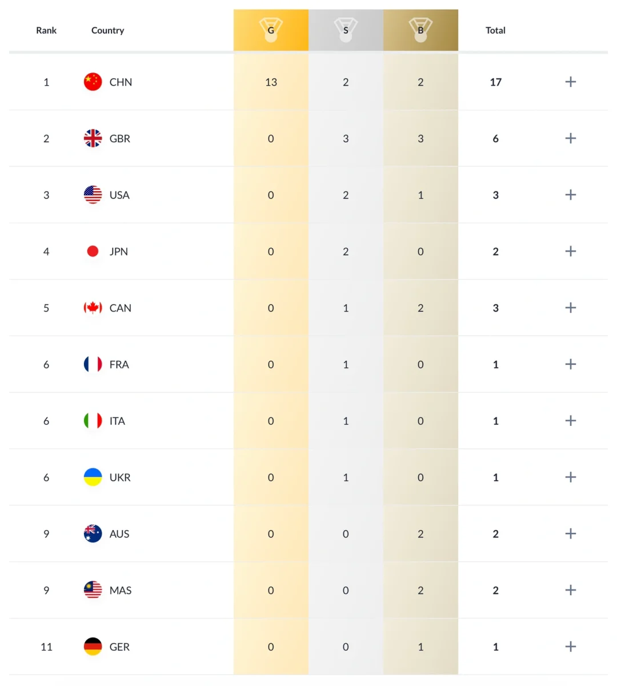Click the Ukraine flag icon
Viewport: 617px width, 686px height.
tap(93, 477)
